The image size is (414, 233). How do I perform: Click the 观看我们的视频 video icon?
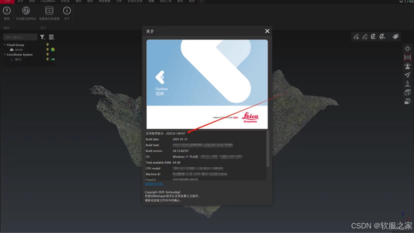(49, 10)
